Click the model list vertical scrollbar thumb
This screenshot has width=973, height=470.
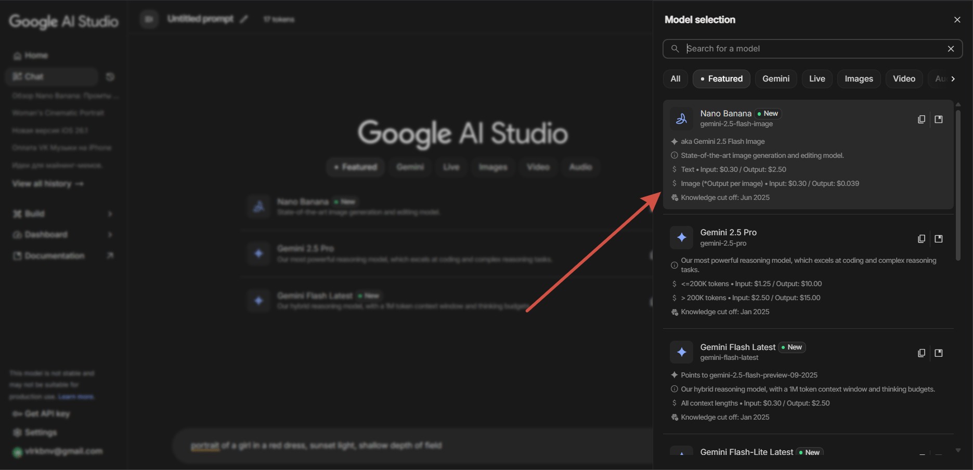point(958,185)
